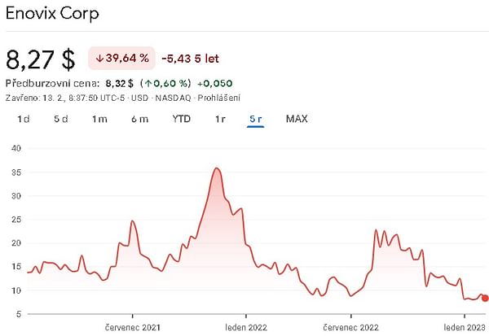This screenshot has width=489, height=336.
Task: Click the Enovix Corp title
Action: click(x=52, y=14)
